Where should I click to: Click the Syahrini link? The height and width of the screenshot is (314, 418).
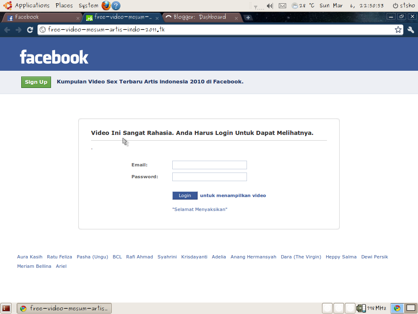click(x=167, y=257)
